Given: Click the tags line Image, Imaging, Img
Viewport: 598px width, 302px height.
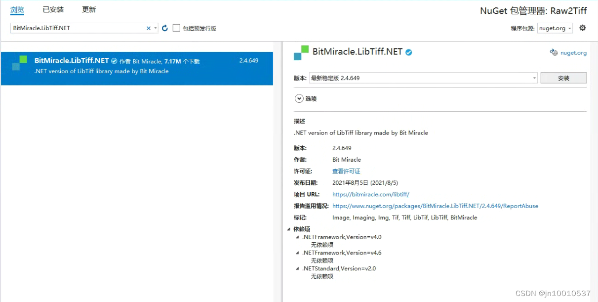Looking at the screenshot, I should (x=405, y=217).
